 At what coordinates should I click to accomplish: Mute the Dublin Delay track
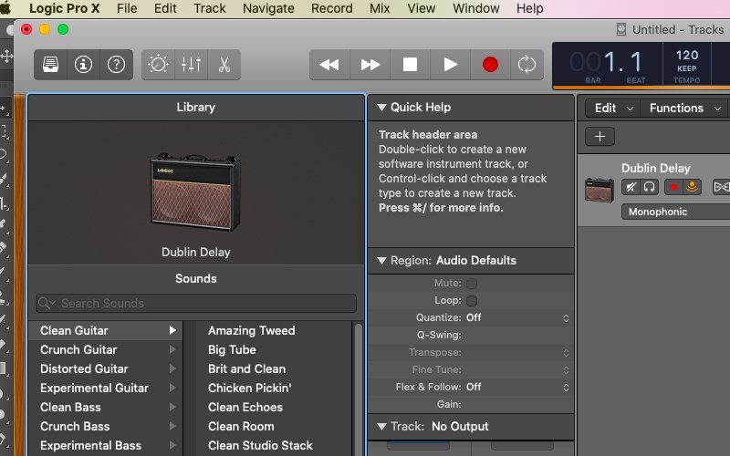(x=631, y=187)
